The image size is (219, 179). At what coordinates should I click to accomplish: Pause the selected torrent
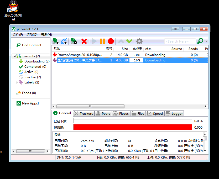click(103, 41)
